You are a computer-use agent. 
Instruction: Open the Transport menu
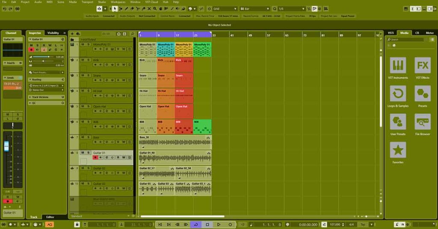coord(87,2)
